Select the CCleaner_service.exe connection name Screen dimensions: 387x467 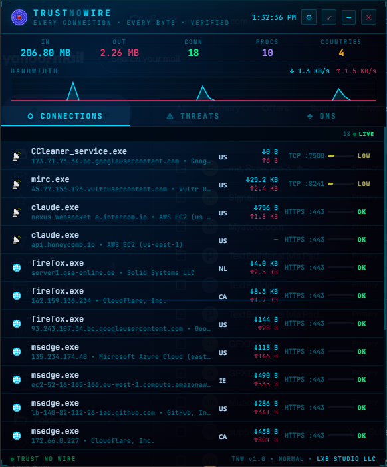(x=79, y=151)
